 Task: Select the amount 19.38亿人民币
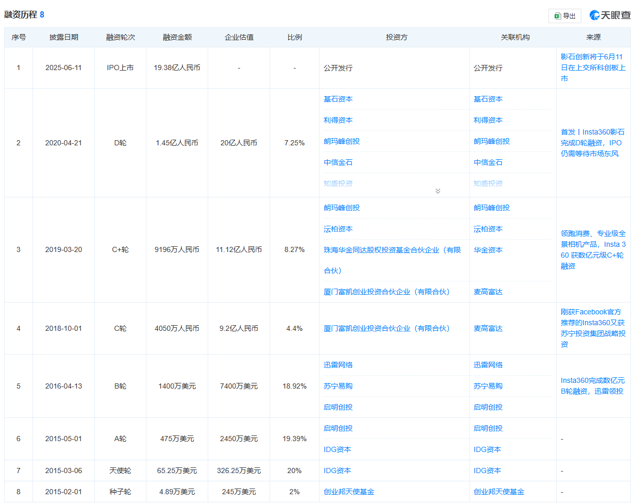177,68
